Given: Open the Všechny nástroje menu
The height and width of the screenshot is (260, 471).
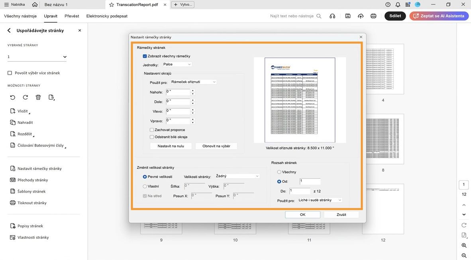Looking at the screenshot, I should [20, 16].
